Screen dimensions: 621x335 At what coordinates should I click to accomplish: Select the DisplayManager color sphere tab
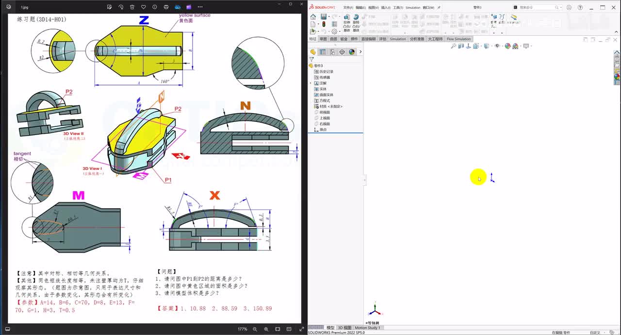click(x=352, y=52)
